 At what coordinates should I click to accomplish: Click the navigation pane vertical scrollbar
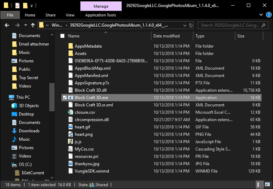(52, 97)
